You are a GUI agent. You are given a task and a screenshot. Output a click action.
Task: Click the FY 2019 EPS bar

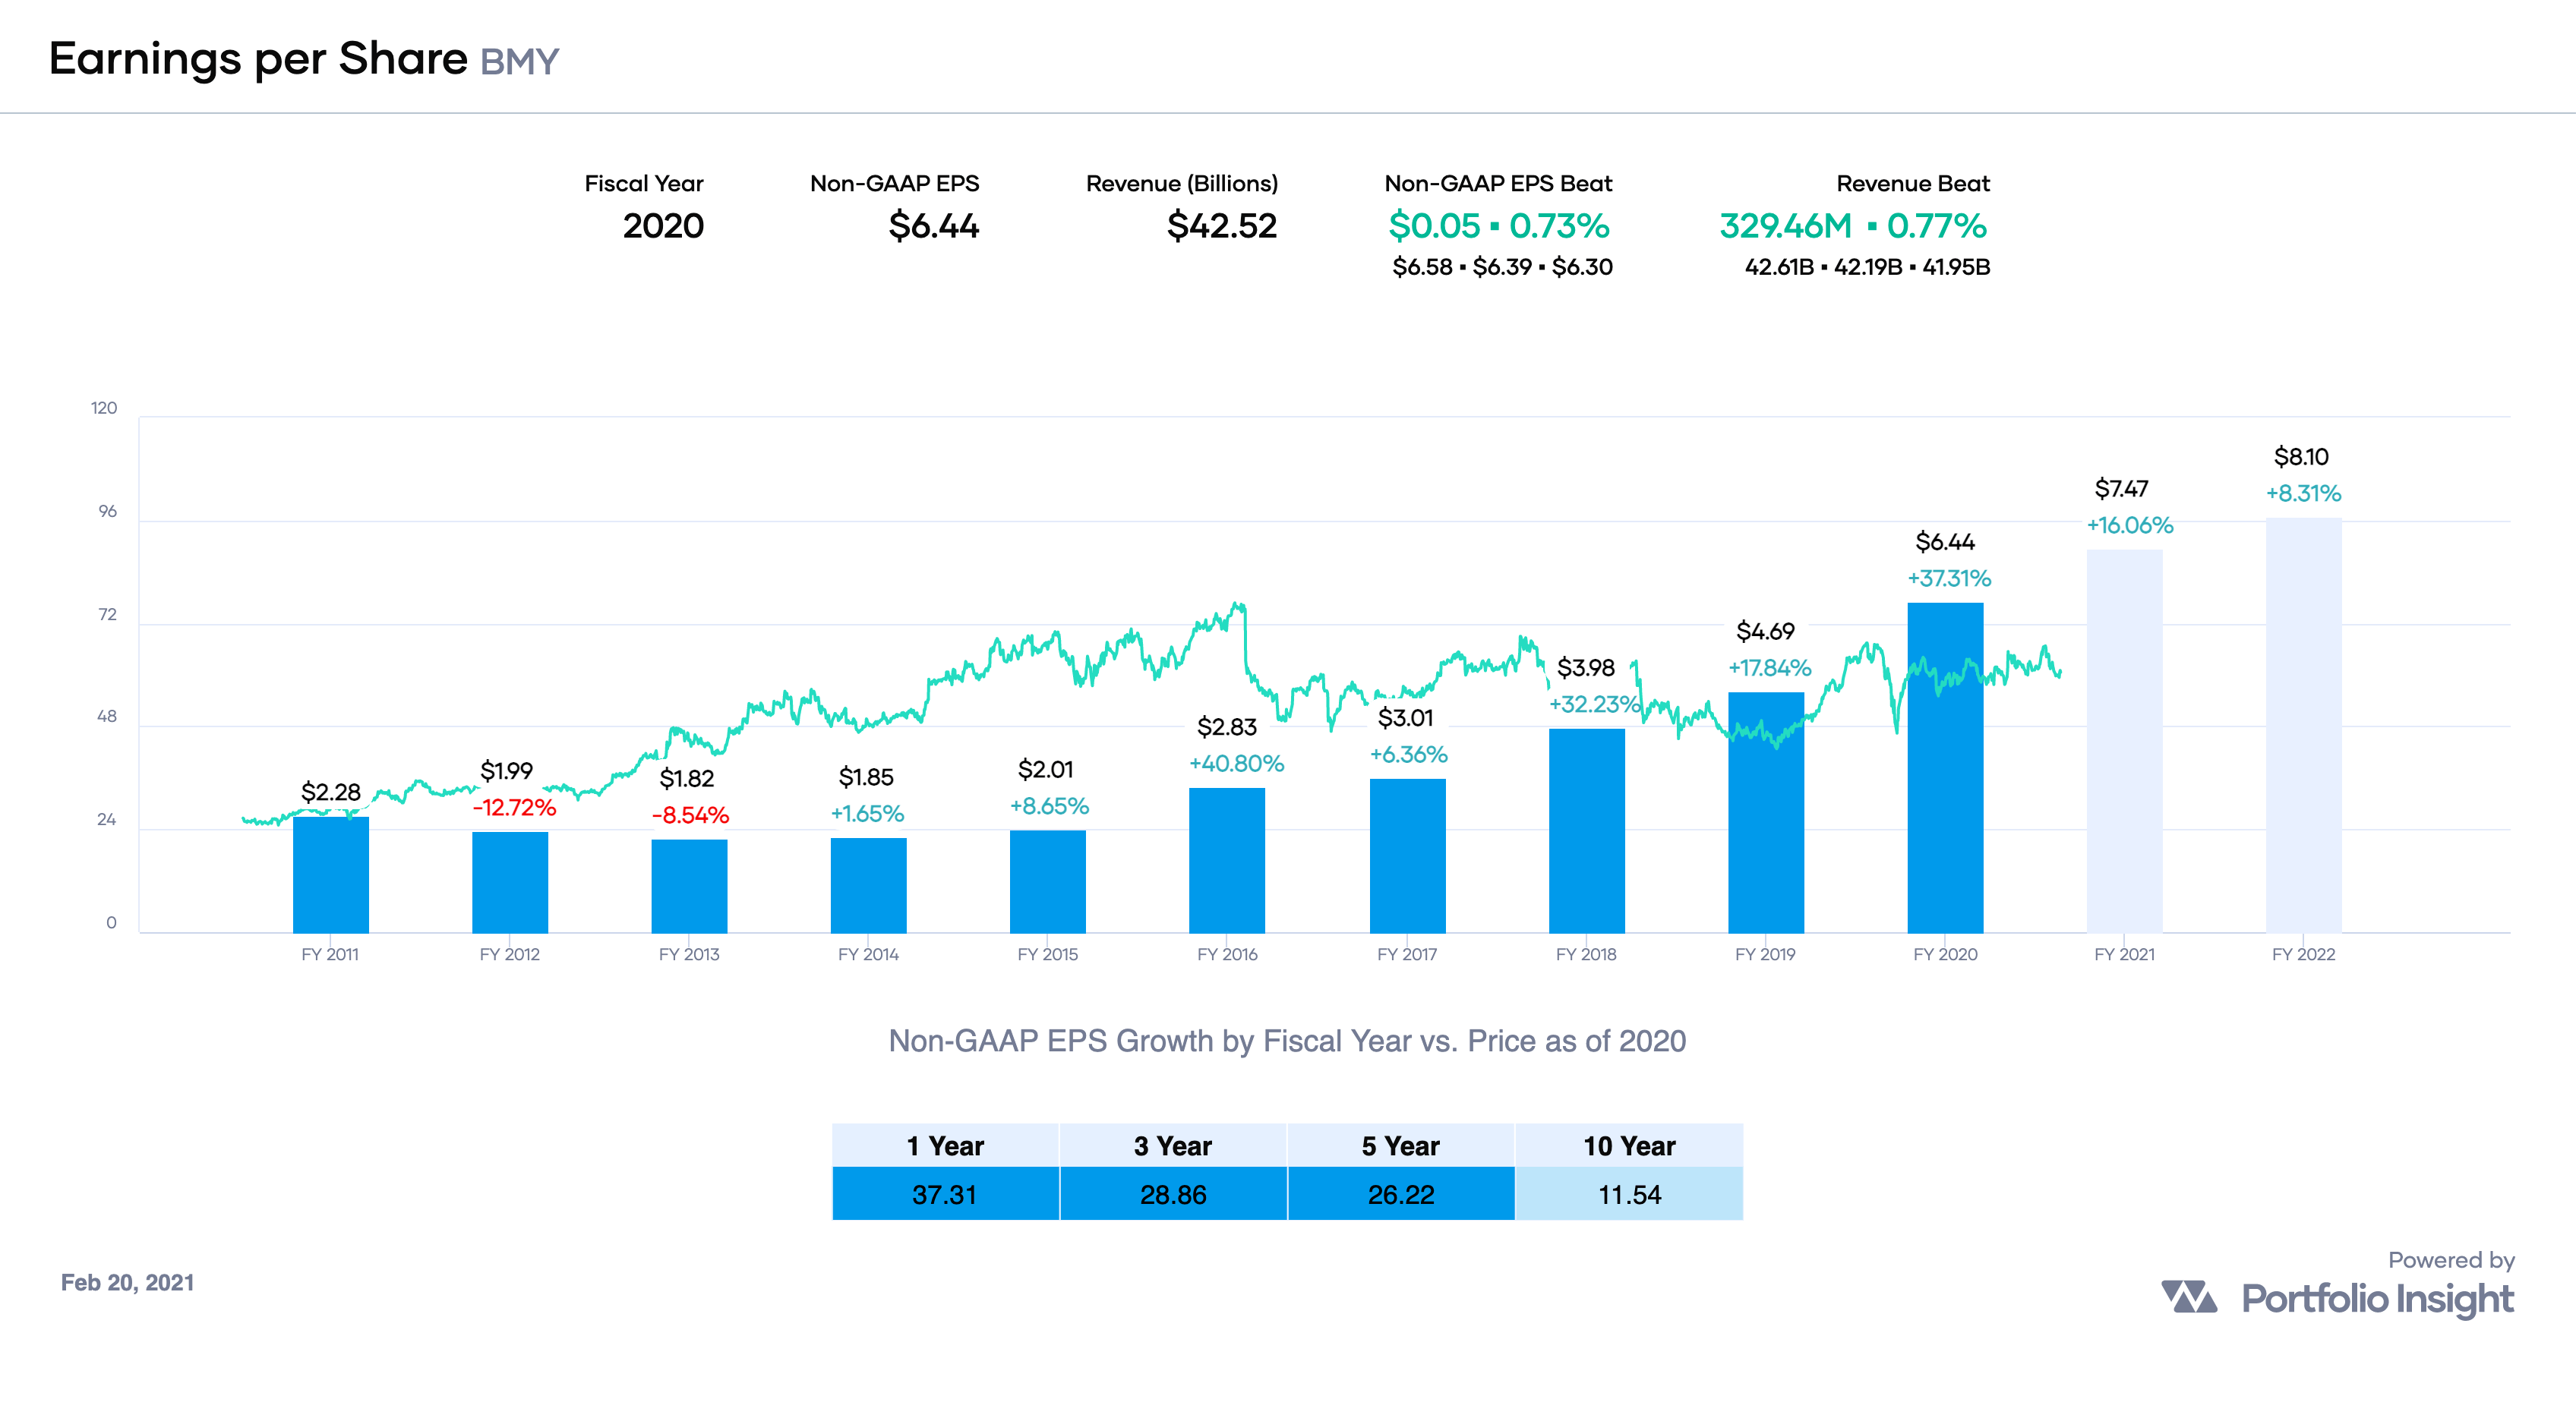point(1766,812)
